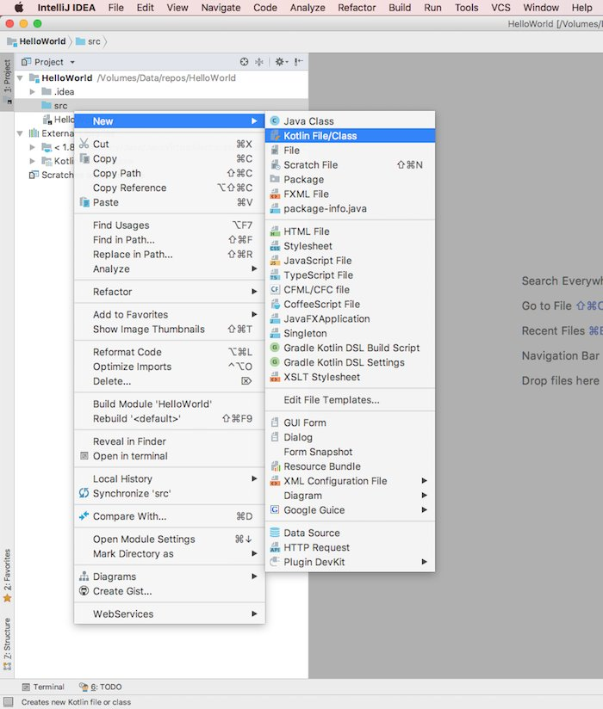Click HelloWorld breadcrumb in navigation bar
The image size is (603, 709).
(37, 41)
